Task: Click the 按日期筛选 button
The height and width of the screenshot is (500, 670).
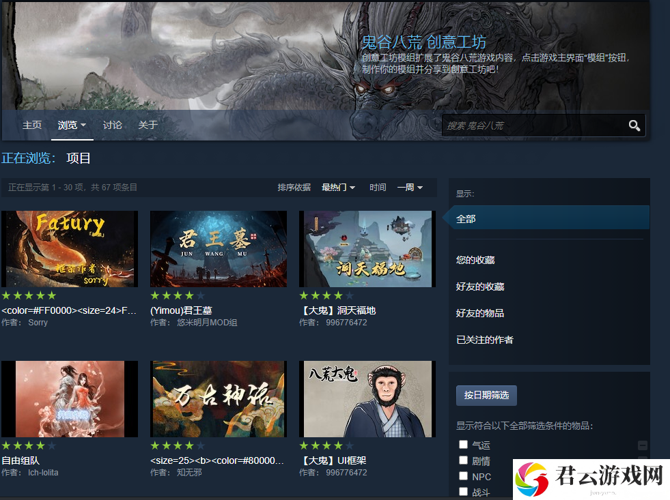Action: [x=486, y=396]
